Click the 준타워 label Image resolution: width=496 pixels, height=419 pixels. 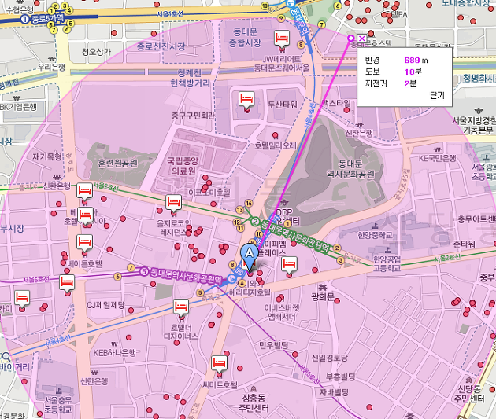click(464, 244)
